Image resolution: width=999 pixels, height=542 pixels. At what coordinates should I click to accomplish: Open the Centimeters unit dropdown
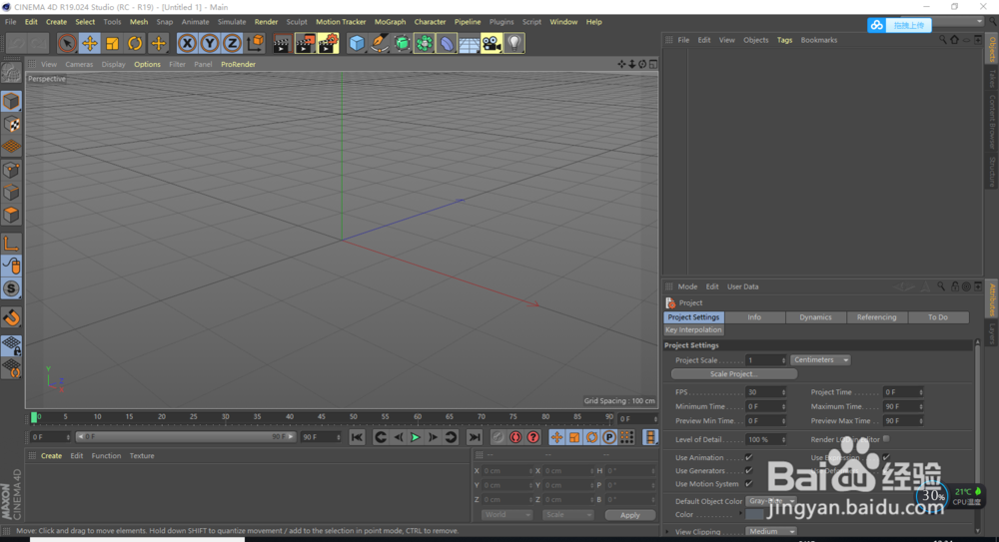pos(820,360)
